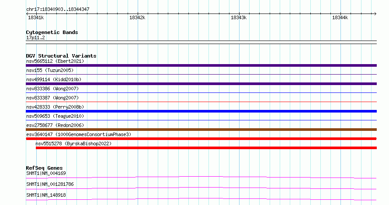
Task: Click the magenta SHMT1|NM_001281786 intron line
Action: [x=201, y=188]
